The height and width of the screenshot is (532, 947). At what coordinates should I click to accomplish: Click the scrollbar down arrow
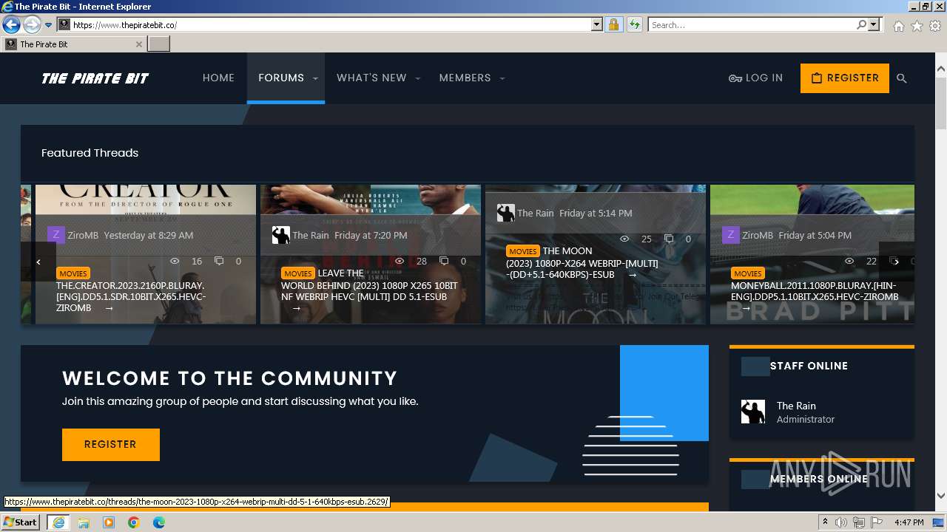[941, 497]
